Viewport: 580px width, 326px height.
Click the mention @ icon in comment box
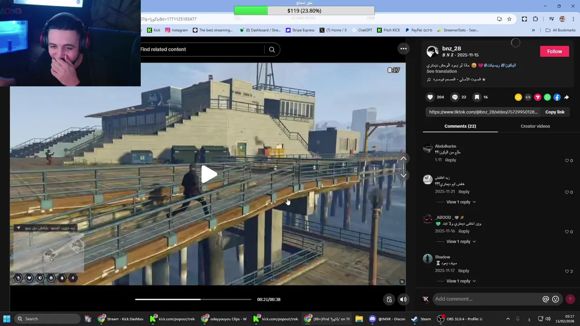546,299
